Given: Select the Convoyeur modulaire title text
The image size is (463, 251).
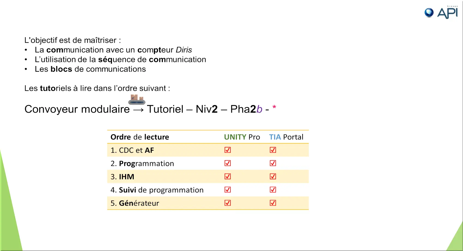Looking at the screenshot, I should tap(77, 109).
